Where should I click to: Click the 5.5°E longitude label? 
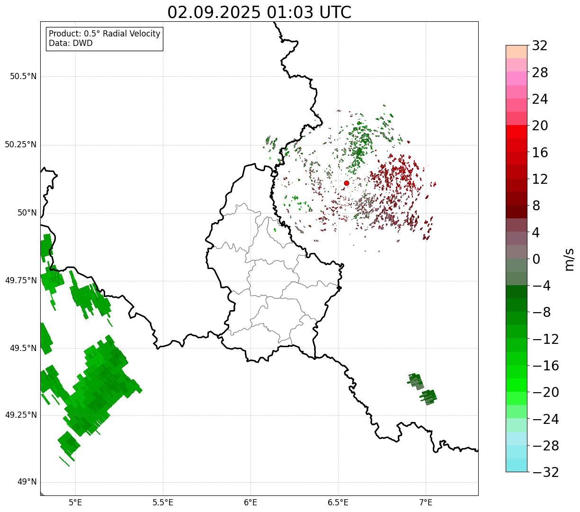tap(163, 502)
